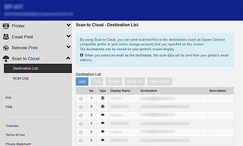The width and height of the screenshot is (243, 146).
Task: Click the cloud type icon in row 5
Action: point(102,131)
